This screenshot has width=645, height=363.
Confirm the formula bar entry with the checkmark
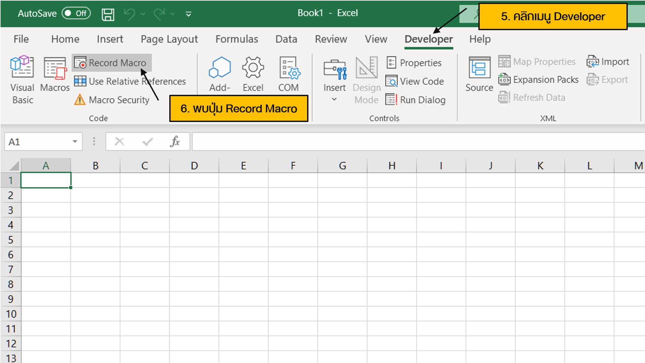tap(147, 142)
